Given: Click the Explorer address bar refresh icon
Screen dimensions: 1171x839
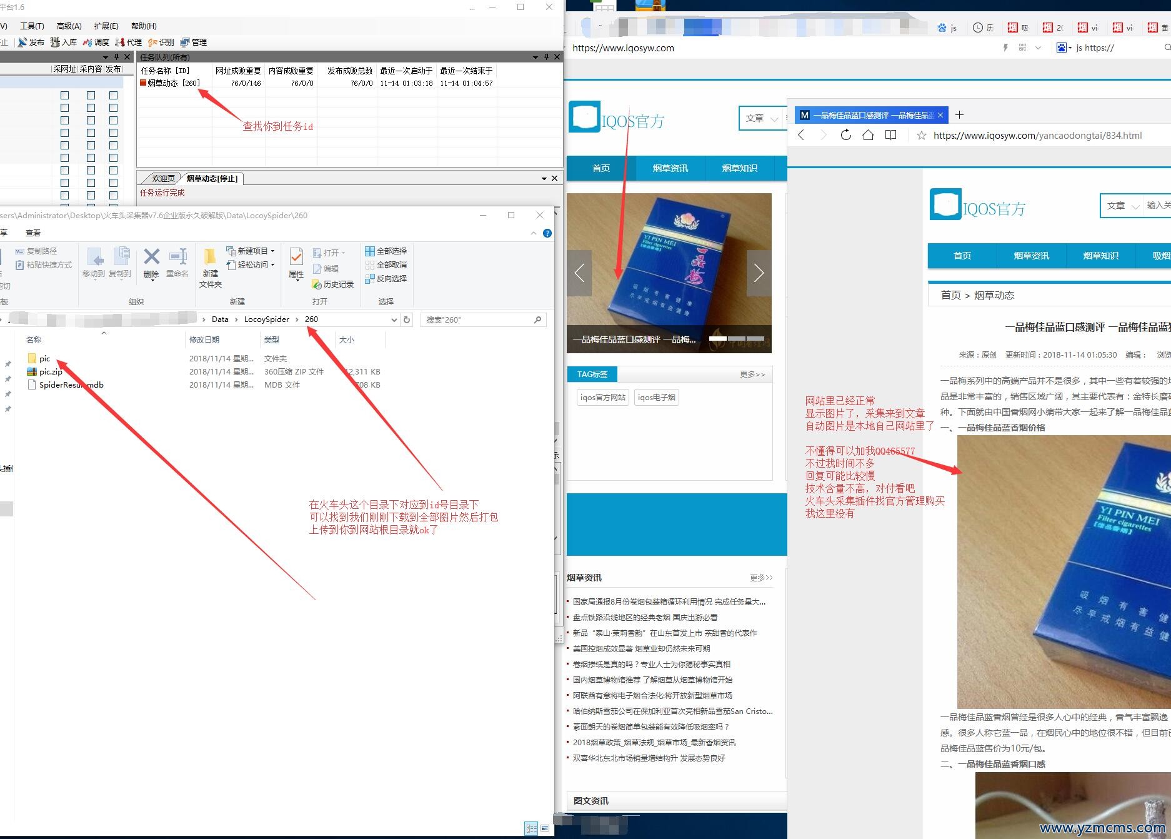Looking at the screenshot, I should (407, 319).
